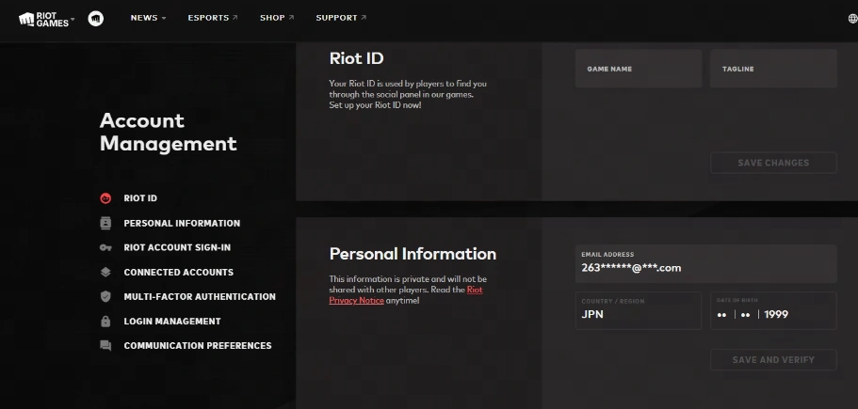Click the Tagline input field
Image resolution: width=858 pixels, height=409 pixels.
click(773, 69)
